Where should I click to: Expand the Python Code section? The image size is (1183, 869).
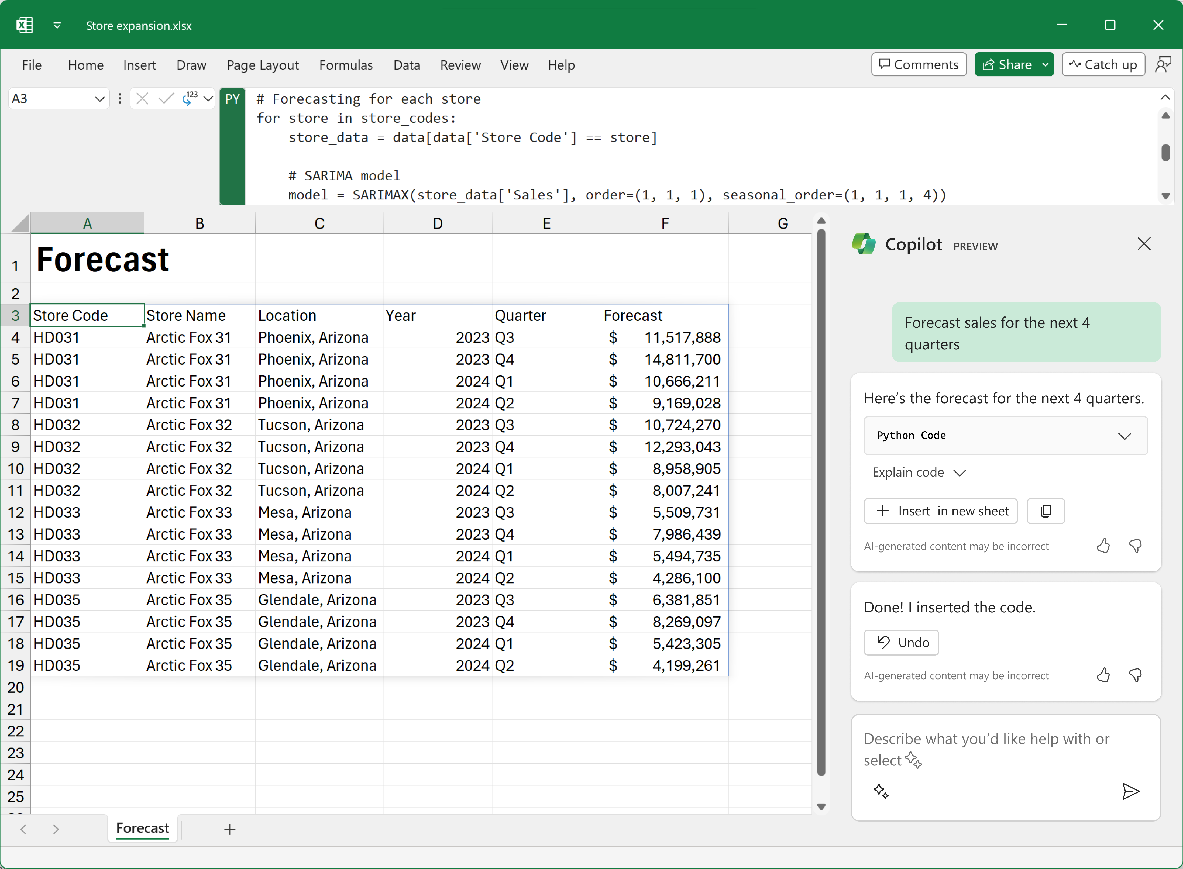pyautogui.click(x=1124, y=436)
